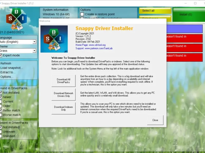Open the Language dropdown arrow

(x=34, y=42)
